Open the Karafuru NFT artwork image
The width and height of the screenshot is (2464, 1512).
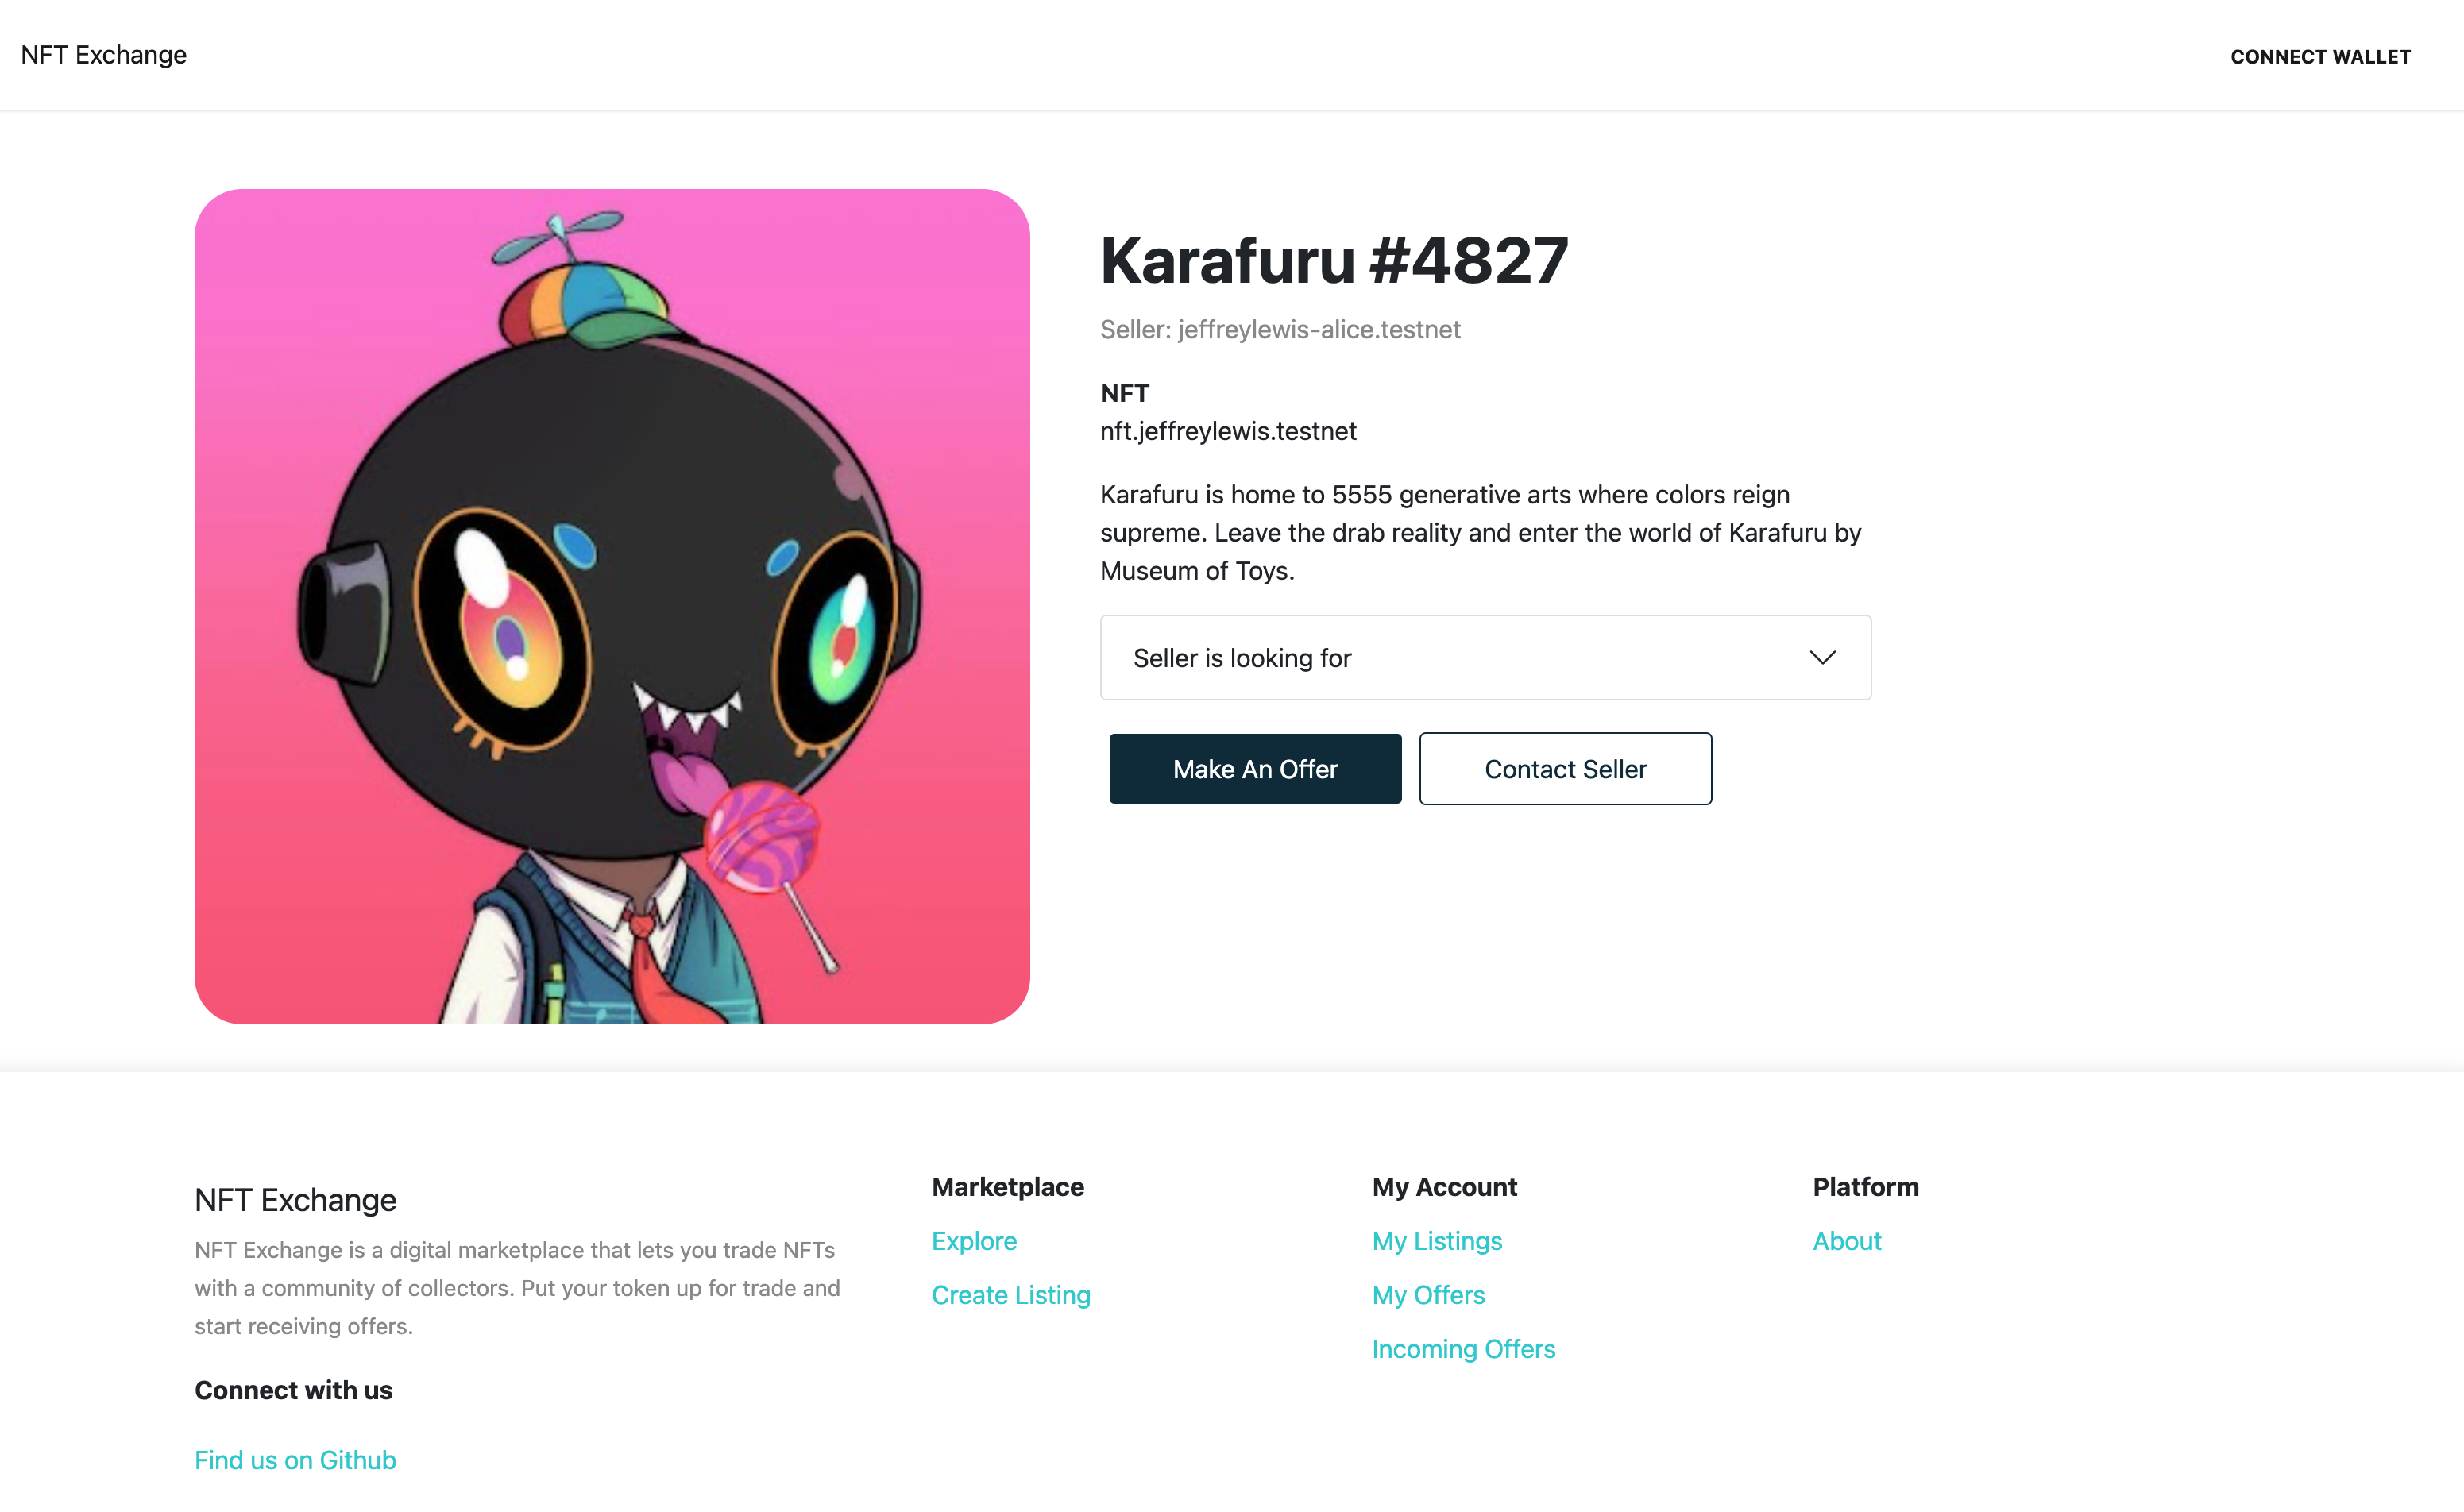tap(612, 606)
